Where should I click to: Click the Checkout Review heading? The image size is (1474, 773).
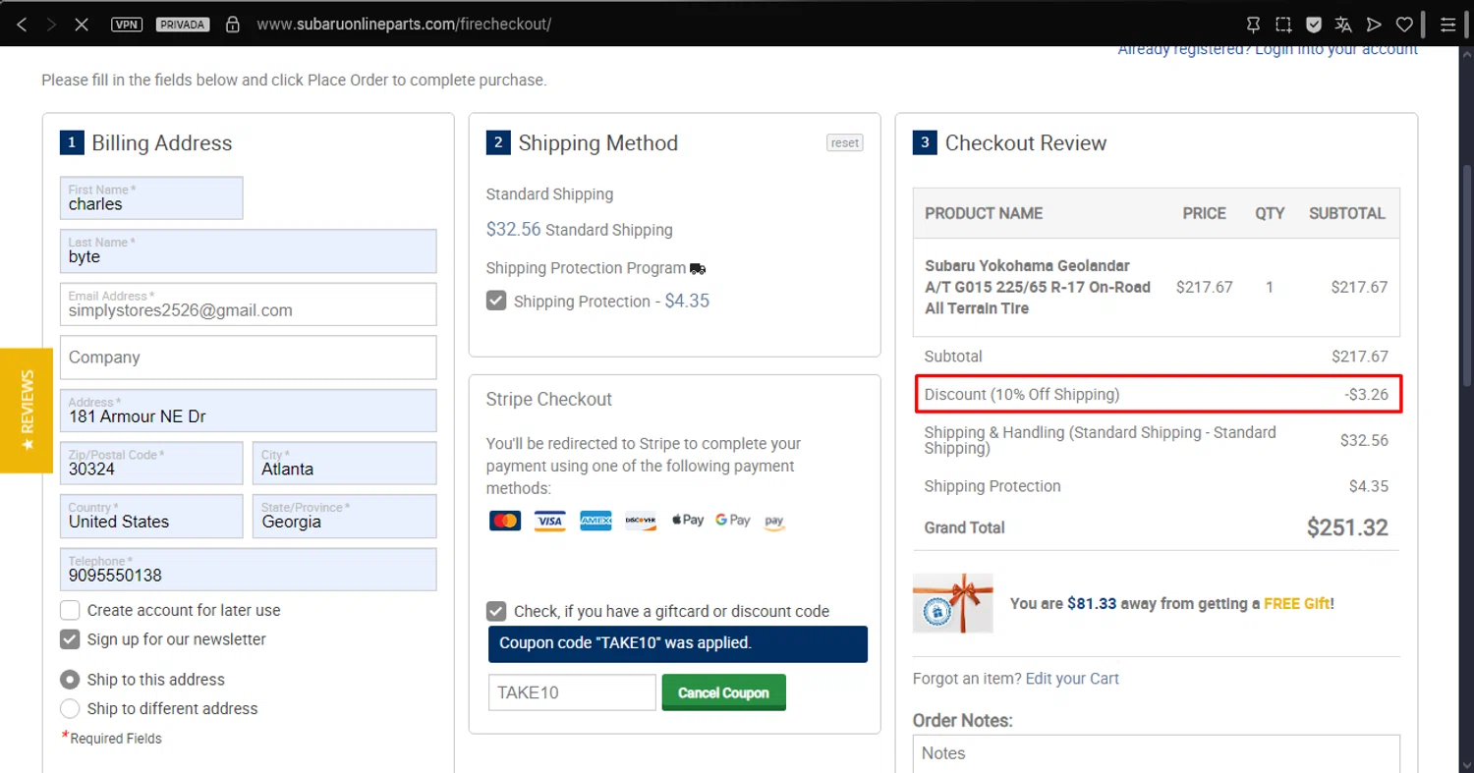pyautogui.click(x=1026, y=143)
